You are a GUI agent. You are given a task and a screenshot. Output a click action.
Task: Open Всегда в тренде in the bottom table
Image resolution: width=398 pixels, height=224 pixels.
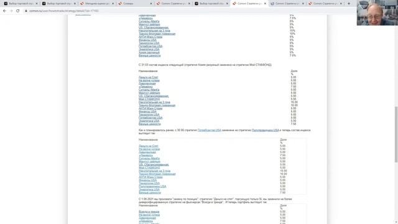pyautogui.click(x=149, y=212)
